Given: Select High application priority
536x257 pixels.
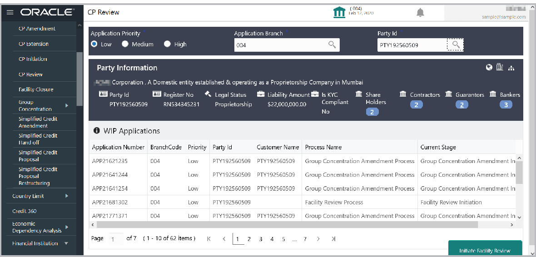Looking at the screenshot, I should click(x=167, y=44).
